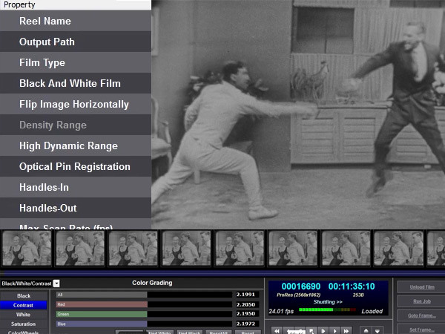Click the Loaded status label
Viewport: 445px width, 334px height.
click(372, 311)
